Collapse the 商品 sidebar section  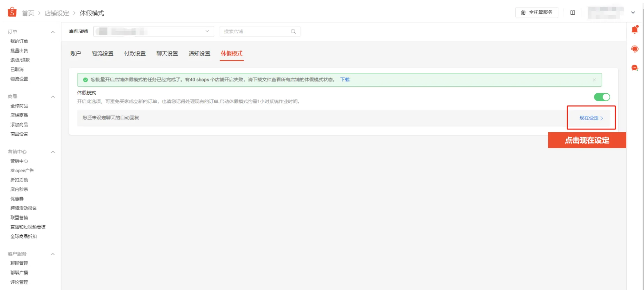coord(53,97)
